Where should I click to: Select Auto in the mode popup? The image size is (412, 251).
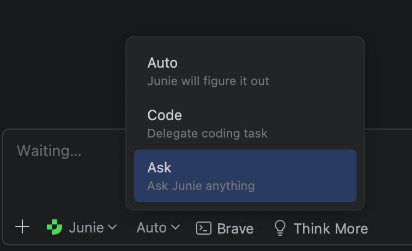(162, 63)
